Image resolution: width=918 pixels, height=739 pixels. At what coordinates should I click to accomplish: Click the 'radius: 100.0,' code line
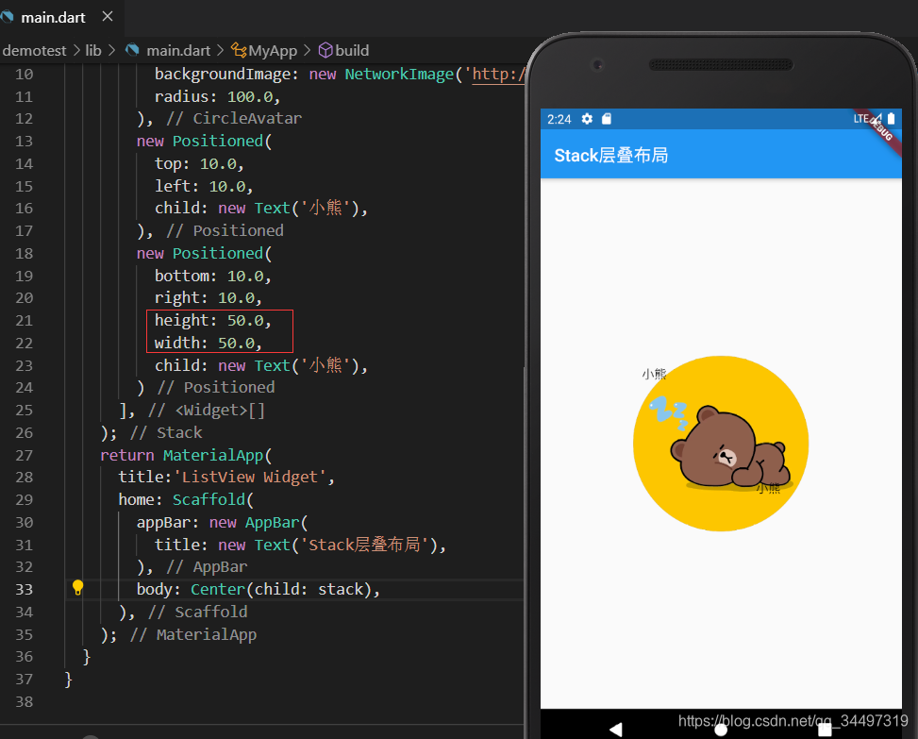(217, 96)
